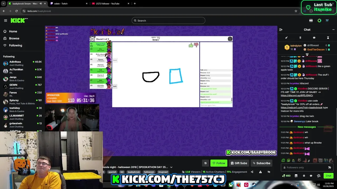The height and width of the screenshot is (189, 337).
Task: Open chat settings gear icon
Action: (x=304, y=176)
